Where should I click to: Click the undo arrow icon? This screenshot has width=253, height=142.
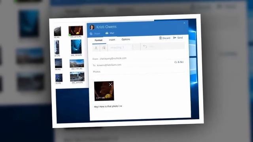(x=145, y=47)
